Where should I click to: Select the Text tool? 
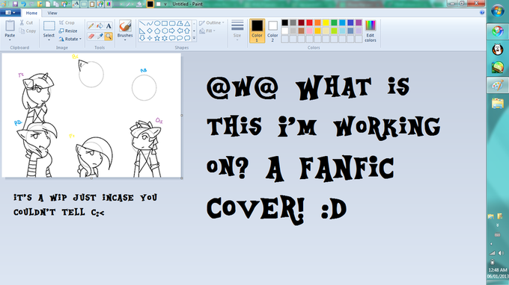click(x=109, y=26)
